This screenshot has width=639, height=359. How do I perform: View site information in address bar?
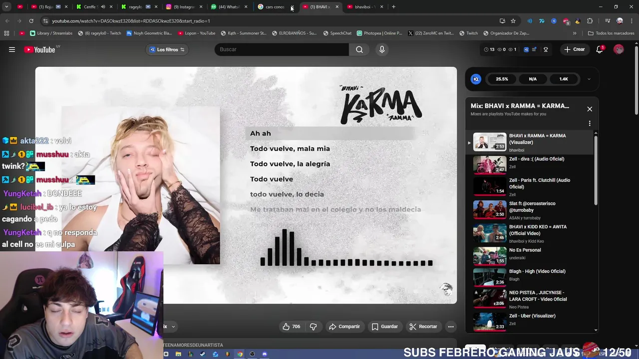point(45,21)
